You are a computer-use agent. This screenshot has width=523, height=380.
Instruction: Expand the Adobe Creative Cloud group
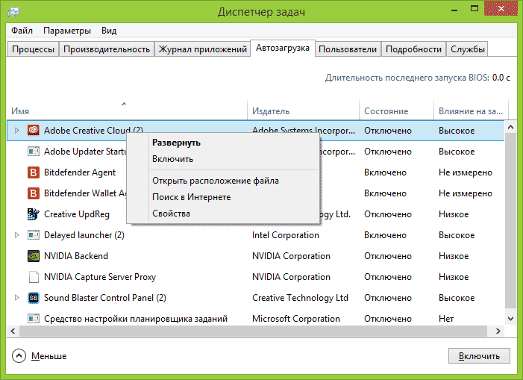[x=16, y=131]
